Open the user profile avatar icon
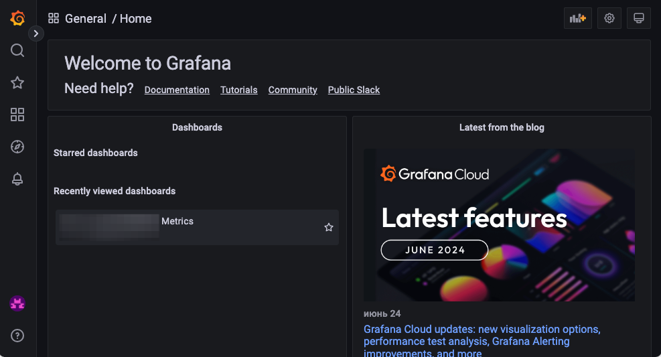Image resolution: width=661 pixels, height=357 pixels. [x=17, y=303]
